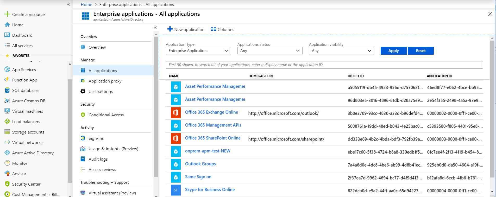Select All applications menu item
This screenshot has height=197, width=496.
(x=113, y=71)
